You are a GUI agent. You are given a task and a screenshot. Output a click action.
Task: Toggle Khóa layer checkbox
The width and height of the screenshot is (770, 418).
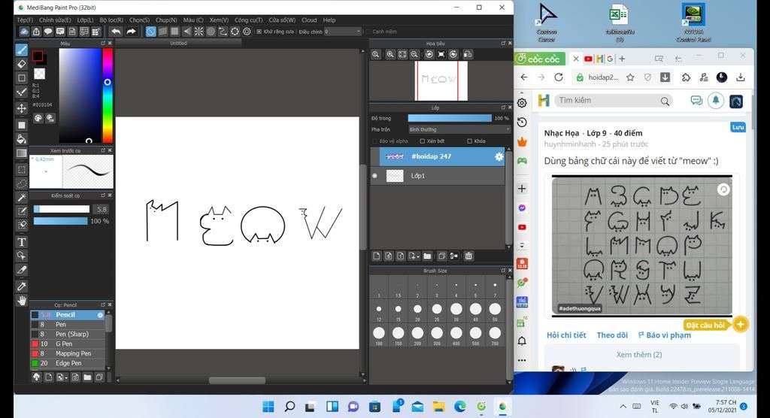pyautogui.click(x=469, y=141)
